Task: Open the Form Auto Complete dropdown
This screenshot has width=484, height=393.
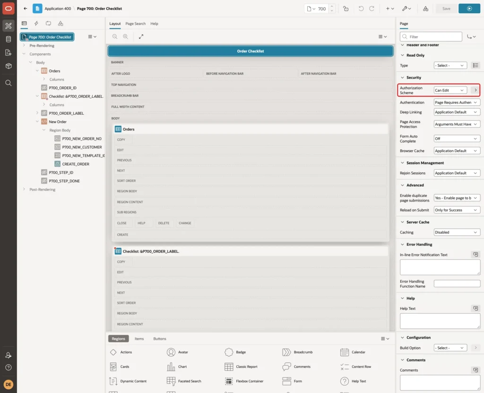Action: click(457, 138)
